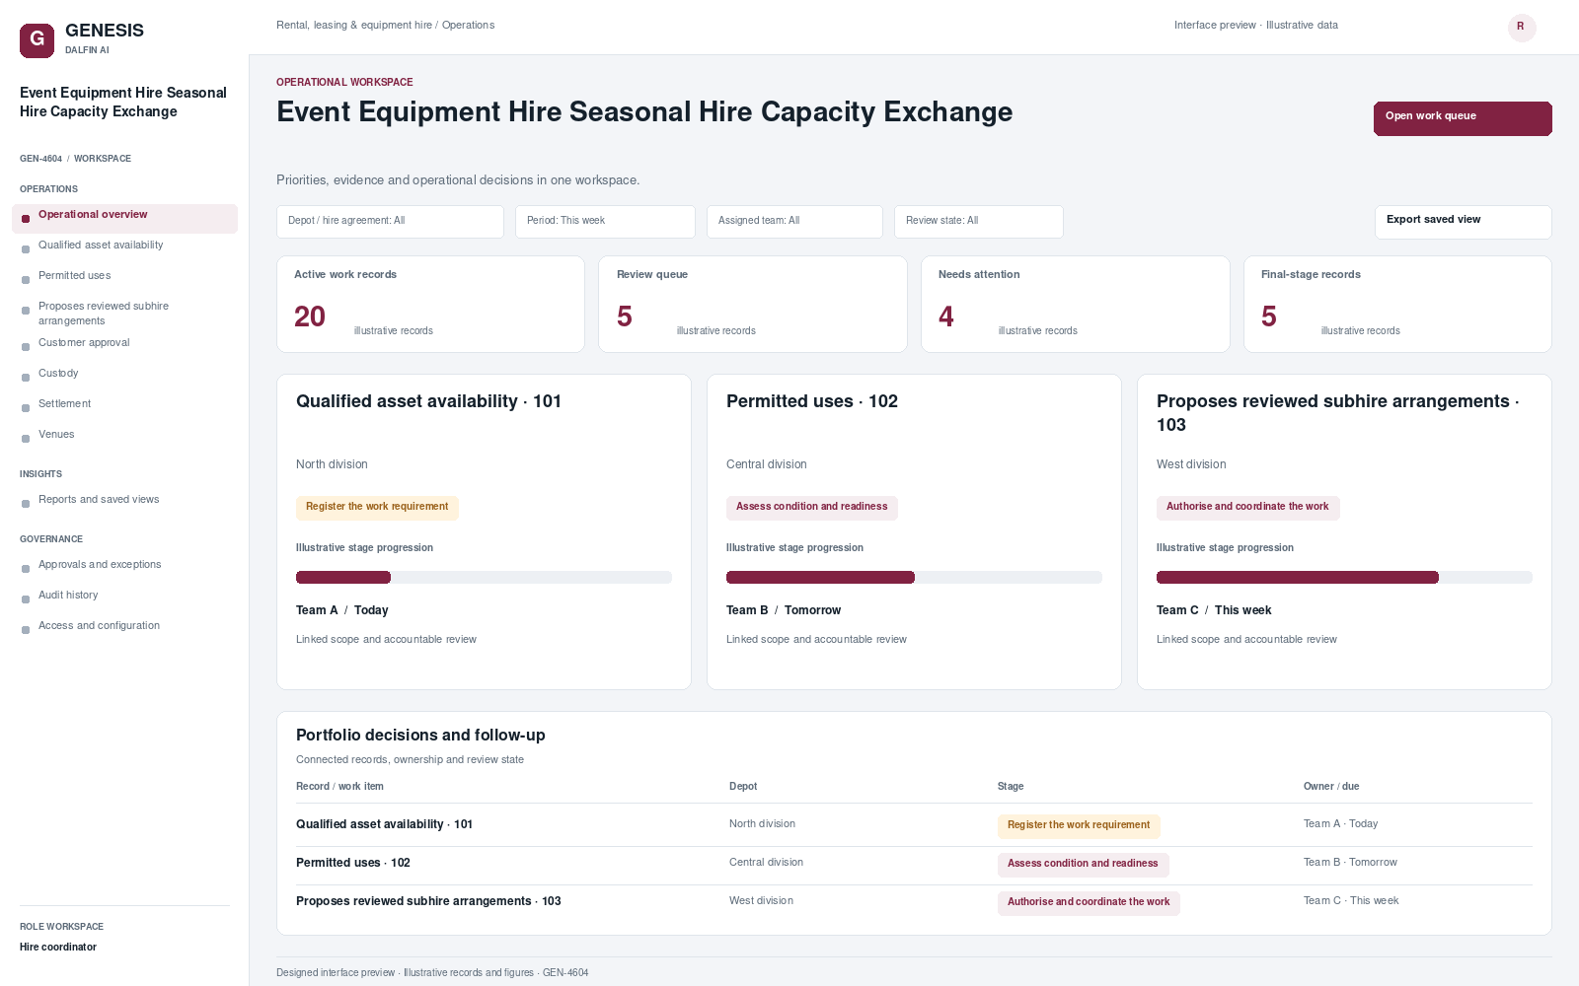The width and height of the screenshot is (1579, 986).
Task: Click Proposes reviewed subhire arrangements · 103 card title
Action: (1338, 413)
